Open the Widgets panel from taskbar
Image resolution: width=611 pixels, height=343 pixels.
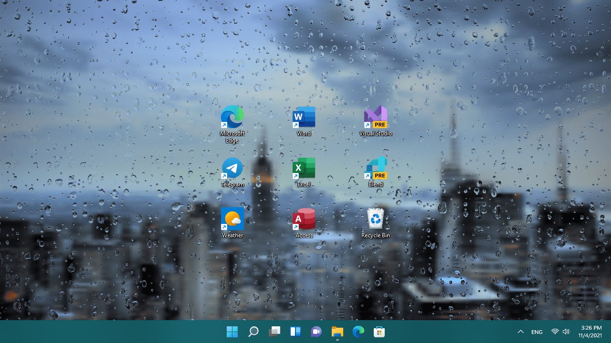295,332
